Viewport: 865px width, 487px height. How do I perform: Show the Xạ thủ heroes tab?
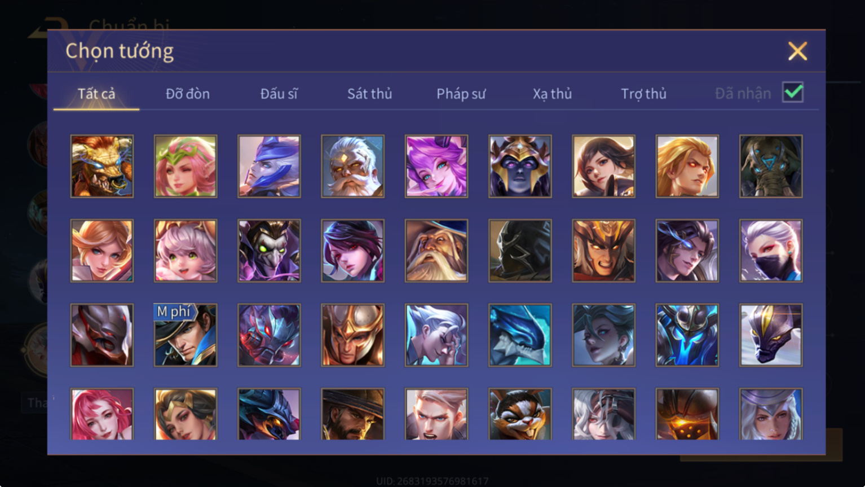[x=553, y=94]
